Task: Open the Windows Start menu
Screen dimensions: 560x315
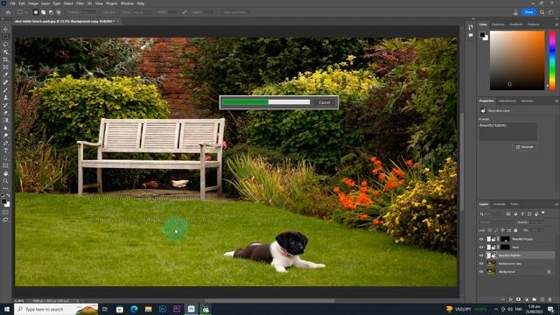Action: pyautogui.click(x=6, y=309)
